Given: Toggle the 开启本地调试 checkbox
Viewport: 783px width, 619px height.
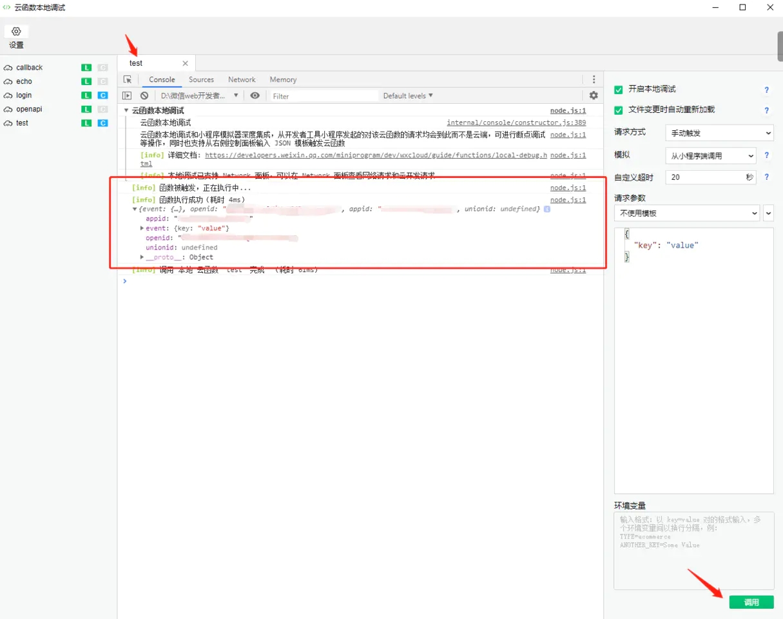Looking at the screenshot, I should [x=619, y=90].
